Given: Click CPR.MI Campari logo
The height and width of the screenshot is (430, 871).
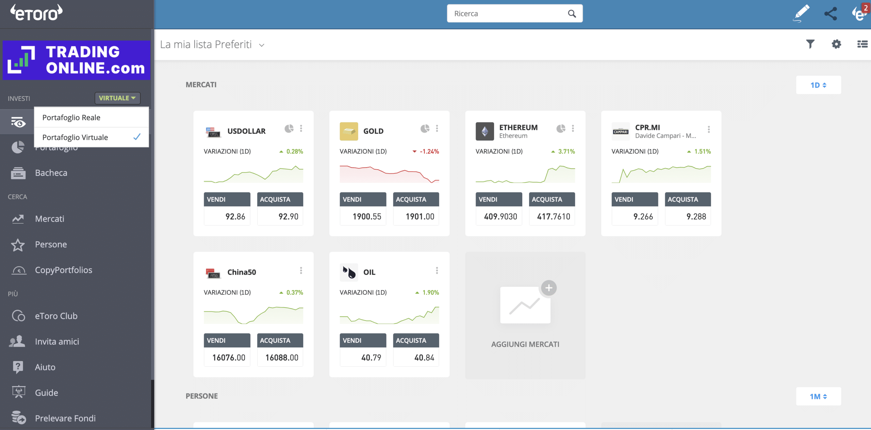Looking at the screenshot, I should [621, 132].
